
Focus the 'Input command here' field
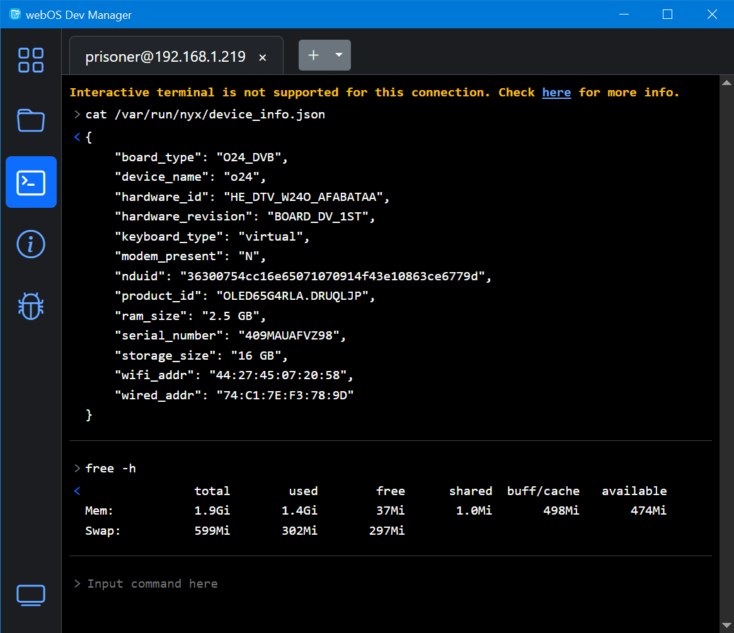click(x=378, y=584)
